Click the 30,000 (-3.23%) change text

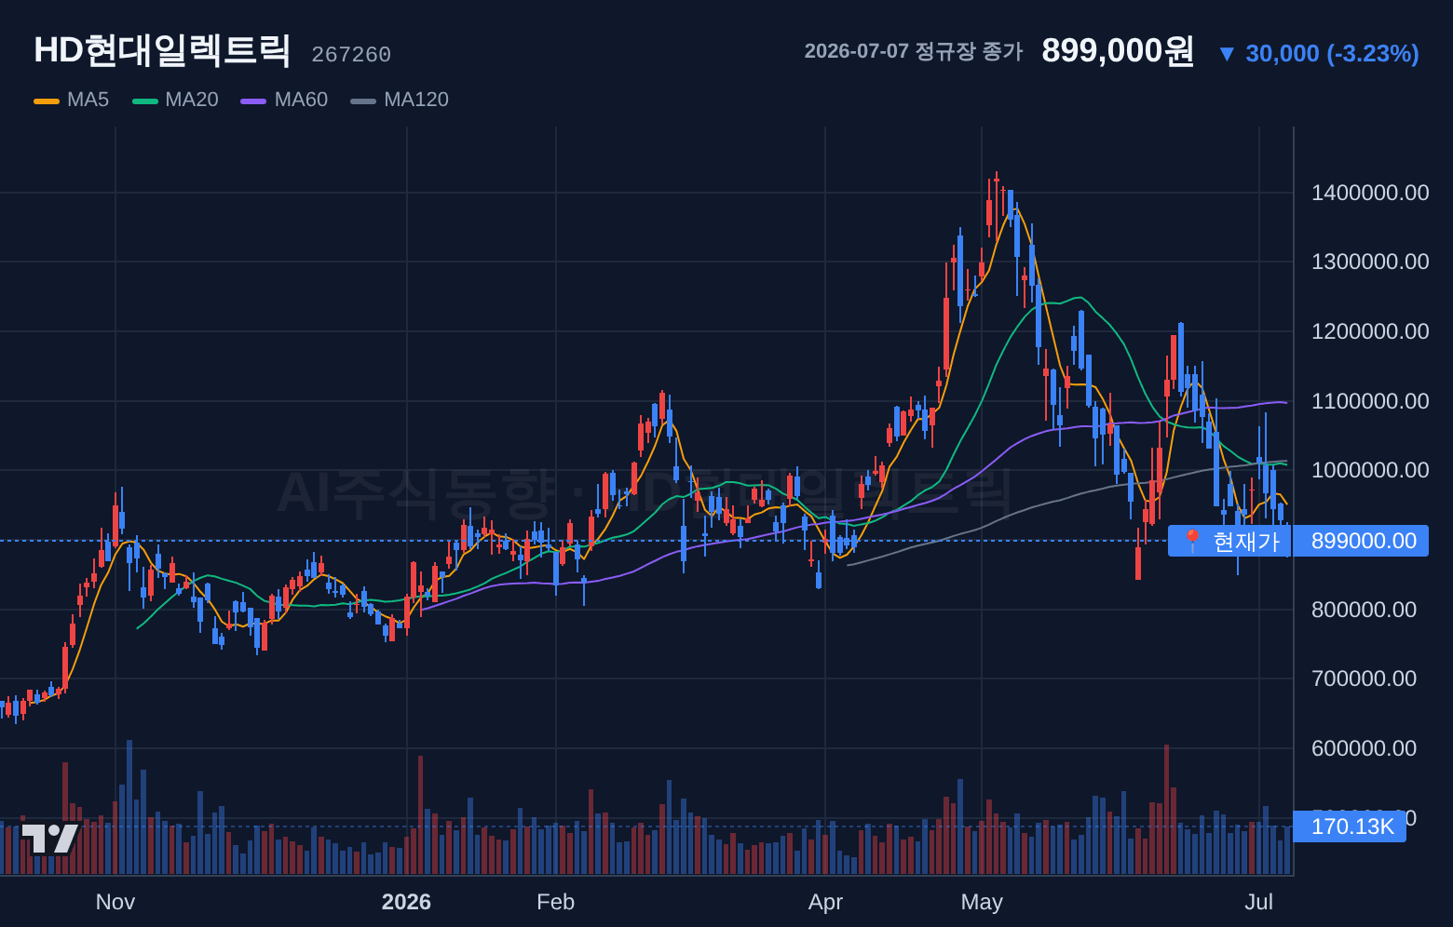1332,54
